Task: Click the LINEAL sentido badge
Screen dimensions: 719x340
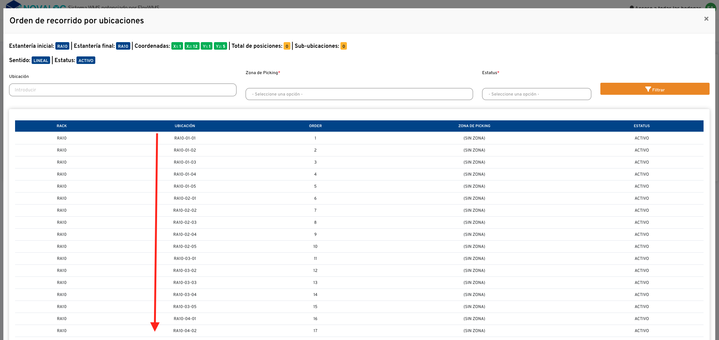Action: click(41, 61)
